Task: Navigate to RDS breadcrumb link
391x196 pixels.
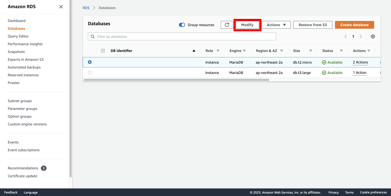Action: 86,8
